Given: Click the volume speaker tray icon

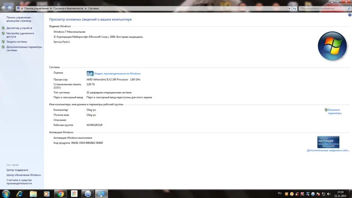Looking at the screenshot, I should (x=329, y=194).
